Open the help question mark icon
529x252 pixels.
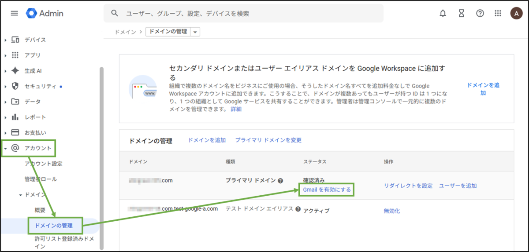click(x=480, y=13)
